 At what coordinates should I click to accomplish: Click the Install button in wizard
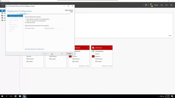pos(62,54)
